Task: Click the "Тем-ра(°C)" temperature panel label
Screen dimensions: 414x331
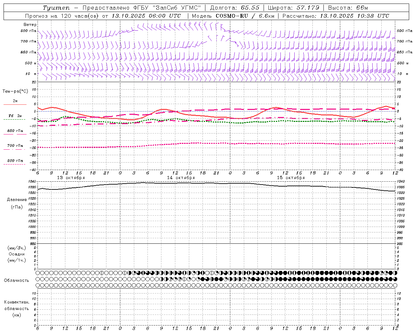Action: coord(15,91)
